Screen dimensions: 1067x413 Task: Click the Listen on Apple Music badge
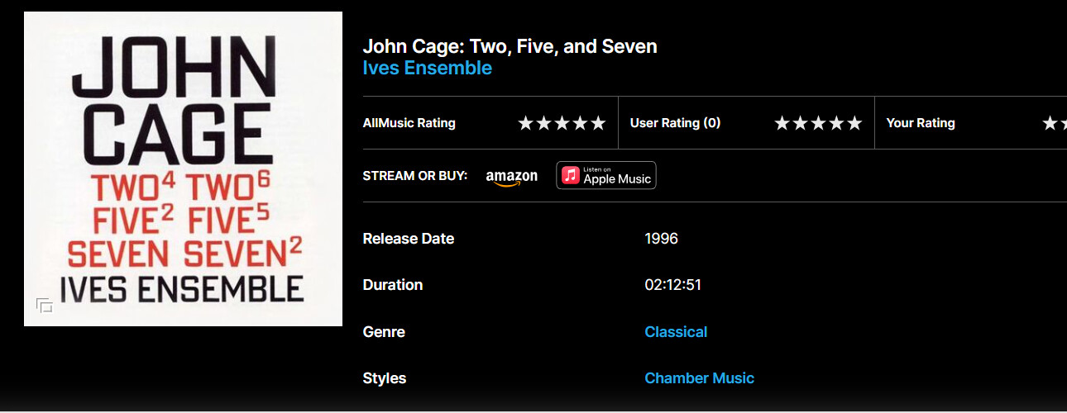tap(606, 175)
